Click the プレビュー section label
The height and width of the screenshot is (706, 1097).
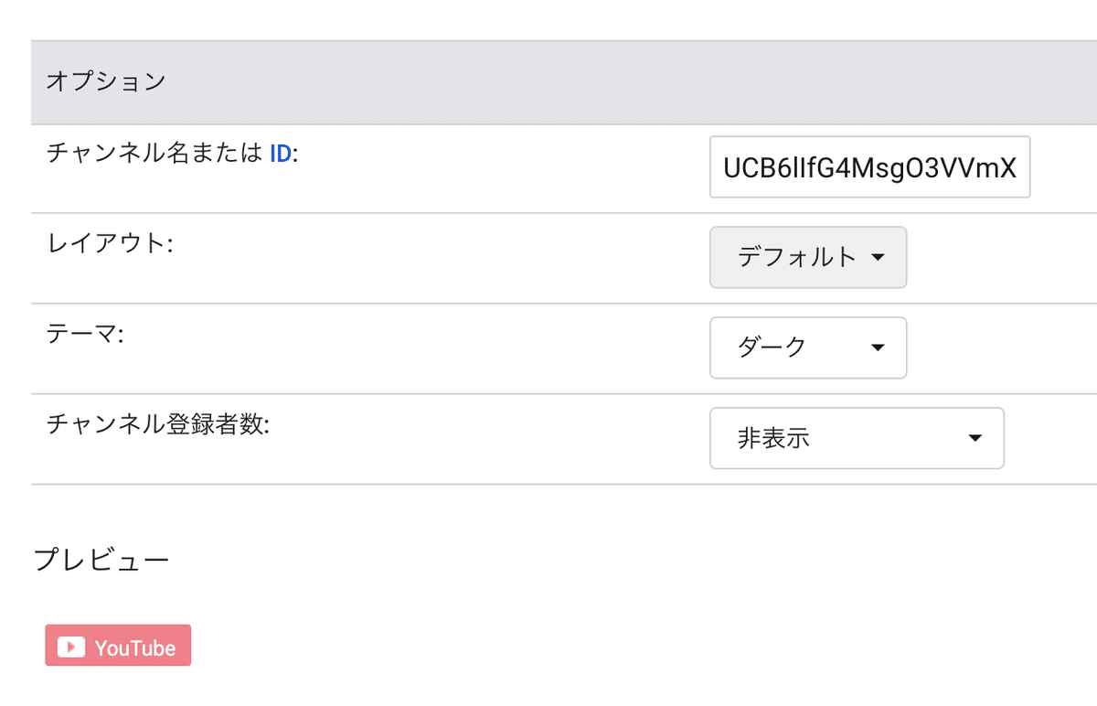click(101, 559)
